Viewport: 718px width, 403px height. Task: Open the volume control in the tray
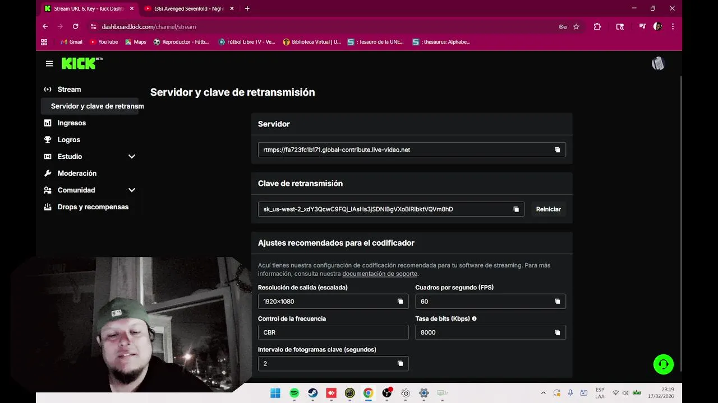[625, 393]
